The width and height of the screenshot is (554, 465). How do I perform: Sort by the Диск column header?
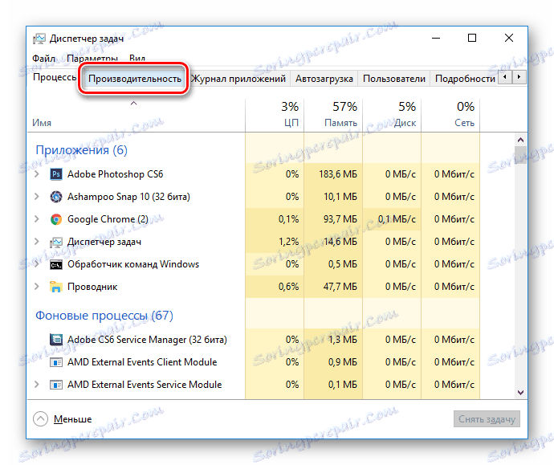pos(392,115)
